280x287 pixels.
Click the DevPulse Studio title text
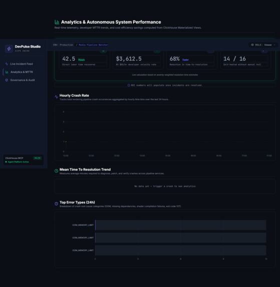[x=28, y=47]
